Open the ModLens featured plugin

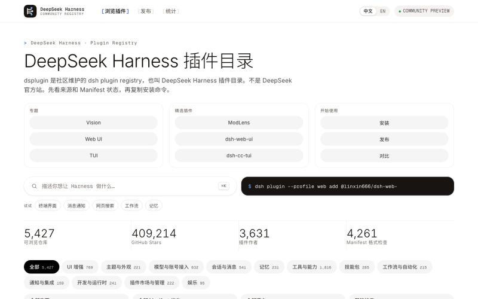[239, 123]
